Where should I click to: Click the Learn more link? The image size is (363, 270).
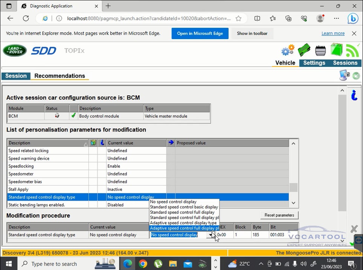tap(333, 33)
